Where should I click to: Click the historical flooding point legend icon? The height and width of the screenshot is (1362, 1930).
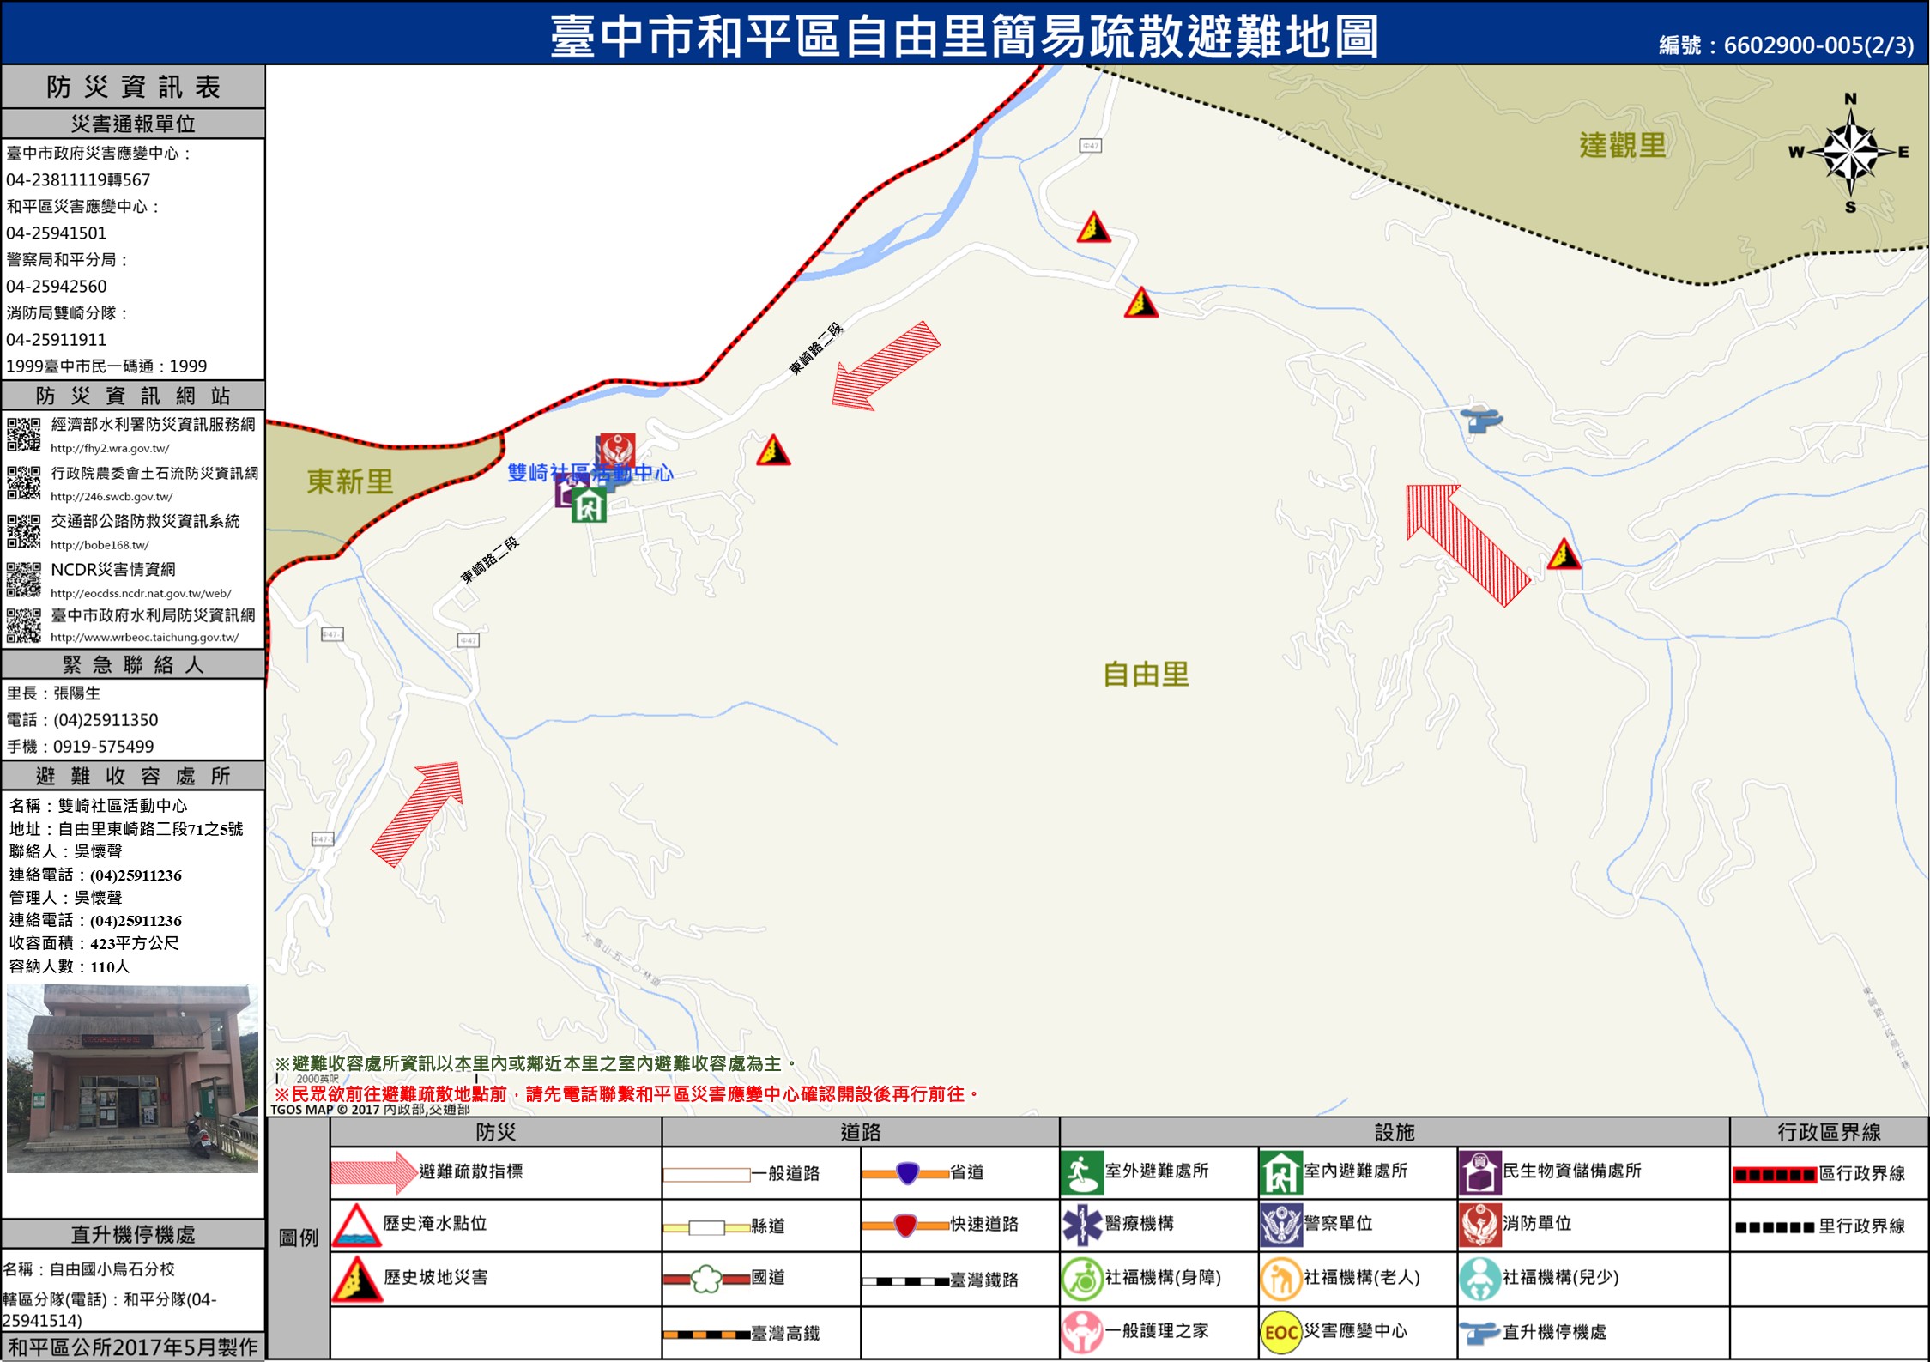[356, 1225]
